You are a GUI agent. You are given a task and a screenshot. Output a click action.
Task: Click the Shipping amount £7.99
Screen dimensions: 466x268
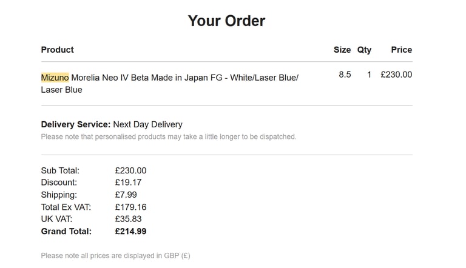point(126,195)
